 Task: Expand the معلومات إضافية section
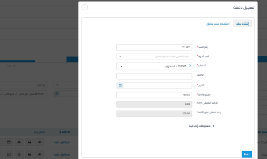[201, 126]
